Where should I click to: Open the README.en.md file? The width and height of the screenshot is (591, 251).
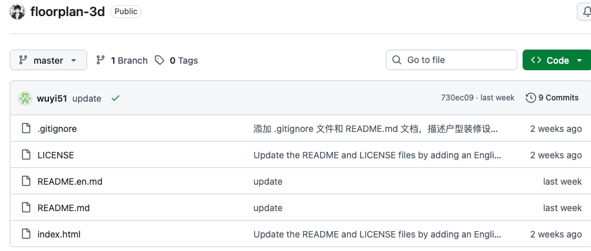click(x=70, y=181)
